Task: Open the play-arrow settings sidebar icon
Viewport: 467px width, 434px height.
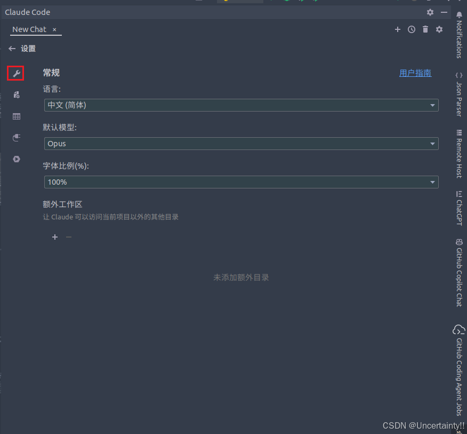Action: (17, 159)
